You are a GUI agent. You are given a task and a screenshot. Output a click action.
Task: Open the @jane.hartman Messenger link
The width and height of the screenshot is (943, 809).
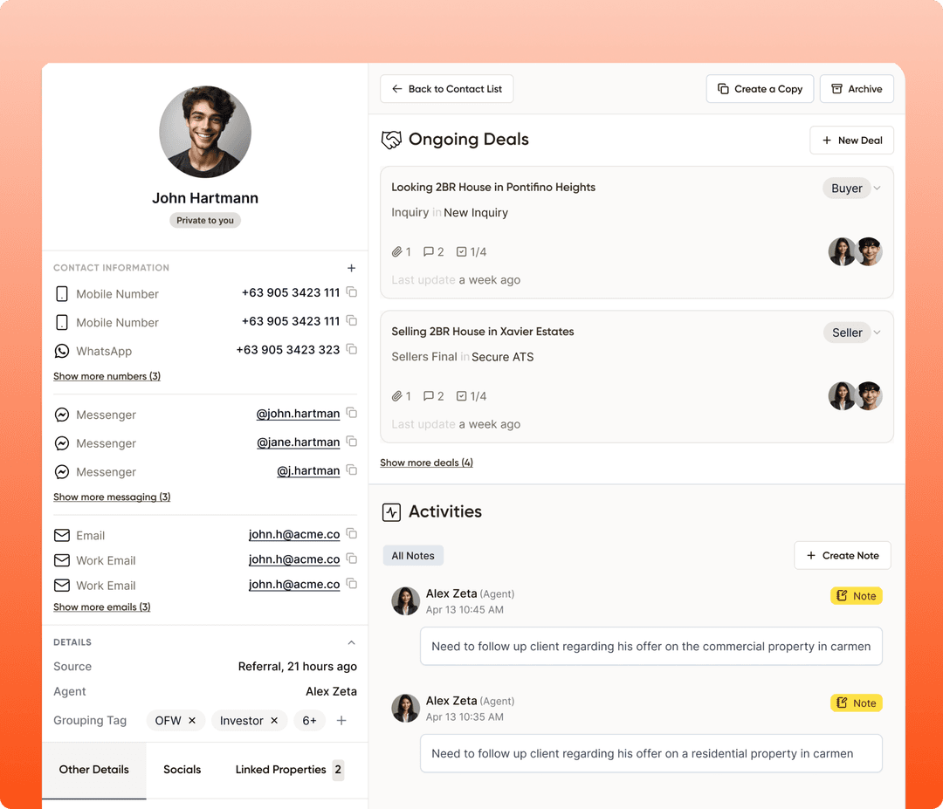pyautogui.click(x=299, y=442)
